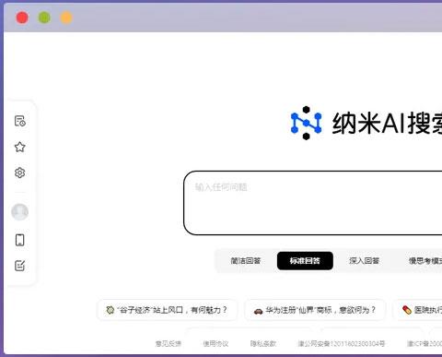Viewport: 442px width, 357px height.
Task: Switch to 深入回答 answer mode
Action: [365, 261]
